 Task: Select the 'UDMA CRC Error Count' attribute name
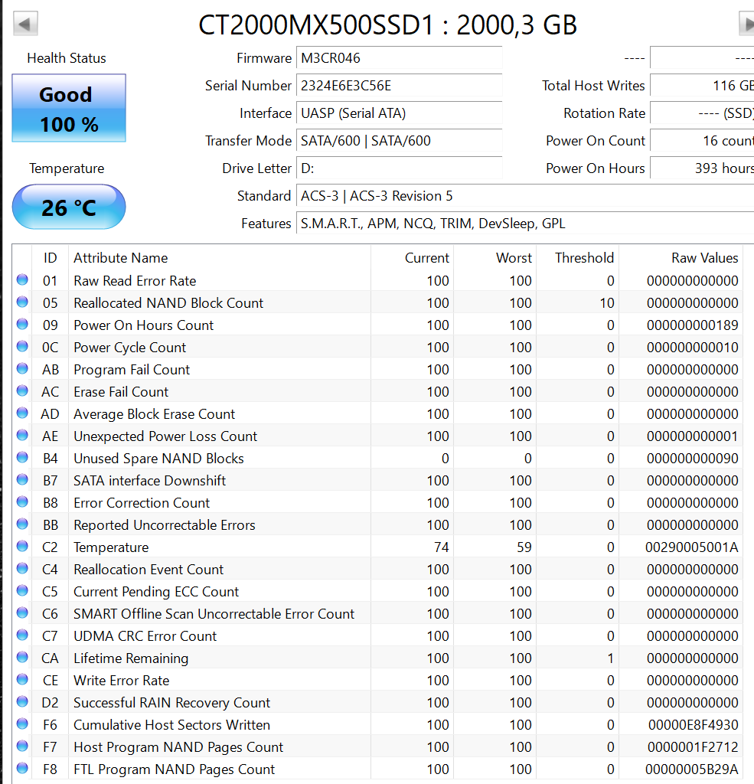click(x=145, y=636)
